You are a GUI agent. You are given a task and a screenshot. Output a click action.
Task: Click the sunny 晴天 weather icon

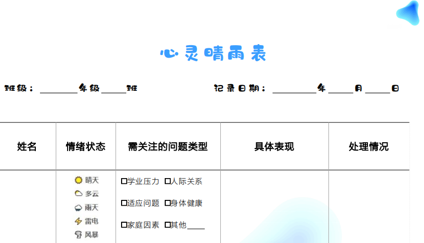tap(78, 180)
